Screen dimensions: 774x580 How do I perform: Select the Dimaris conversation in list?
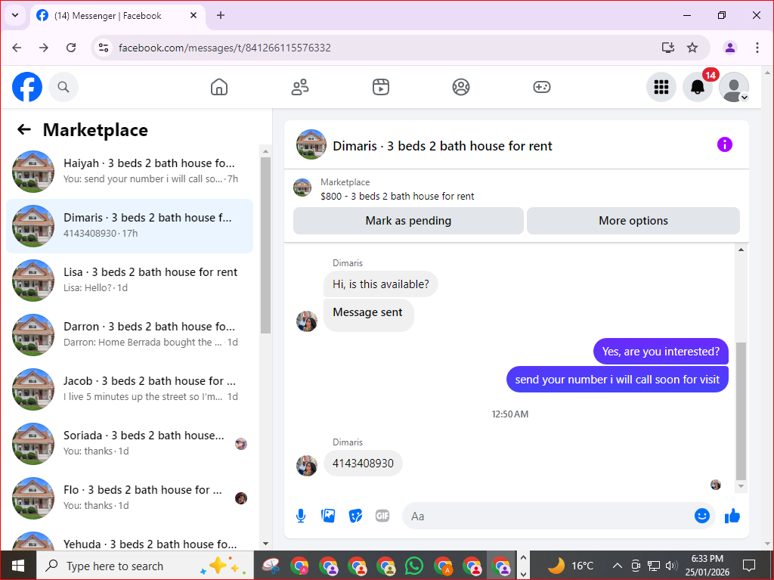130,226
